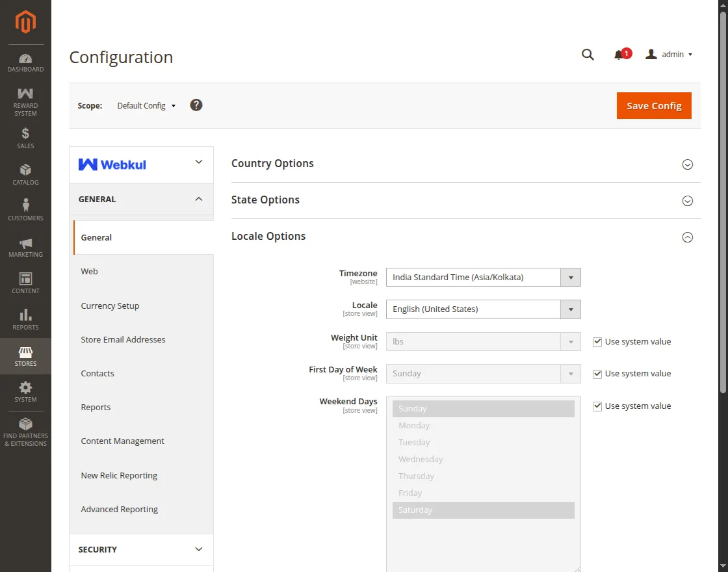This screenshot has width=728, height=572.
Task: Toggle First Day of Week Use system value
Action: point(597,374)
